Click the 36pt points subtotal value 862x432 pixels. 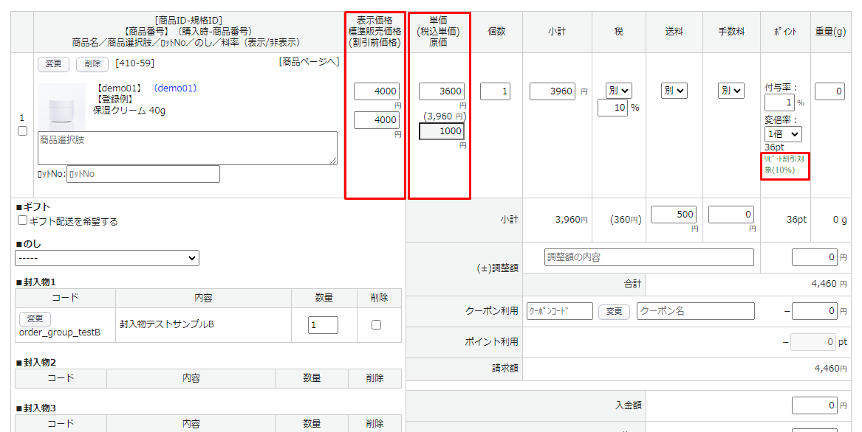tap(796, 219)
